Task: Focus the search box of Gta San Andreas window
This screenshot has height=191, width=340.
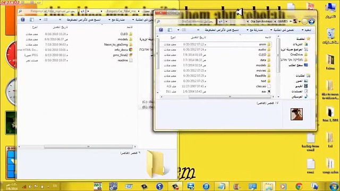Action: [186, 21]
